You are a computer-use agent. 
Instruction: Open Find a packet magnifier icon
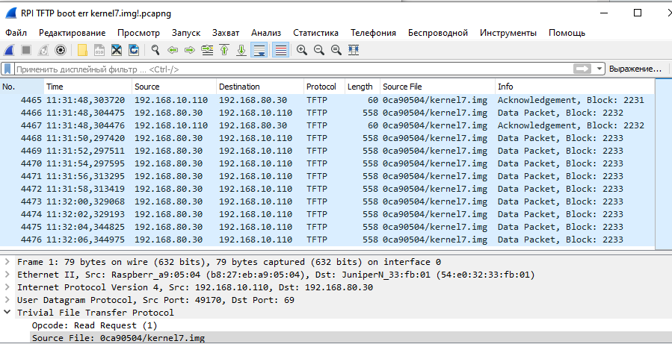(x=155, y=50)
